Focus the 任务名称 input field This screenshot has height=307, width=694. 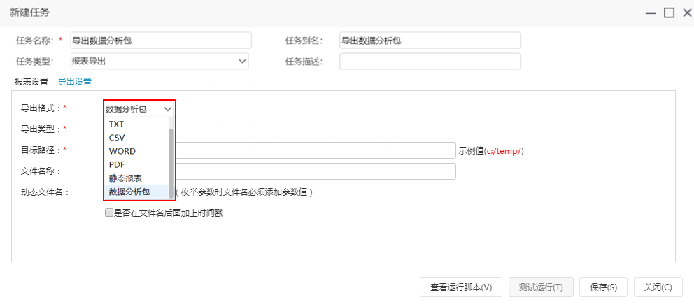[161, 41]
